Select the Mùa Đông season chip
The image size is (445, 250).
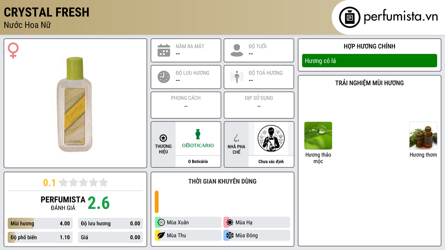point(257,235)
